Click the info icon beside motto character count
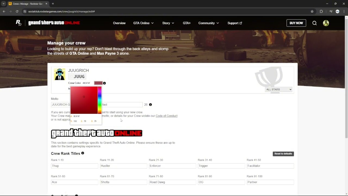The width and height of the screenshot is (348, 196). point(150,105)
